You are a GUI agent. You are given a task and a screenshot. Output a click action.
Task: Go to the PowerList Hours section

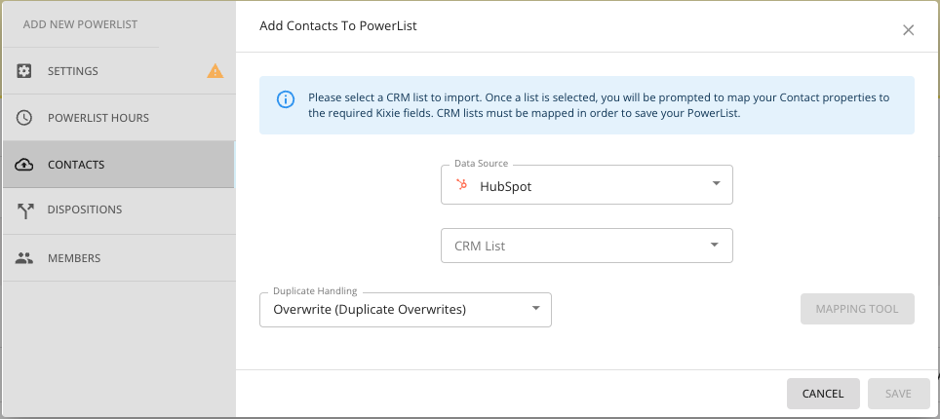[119, 118]
